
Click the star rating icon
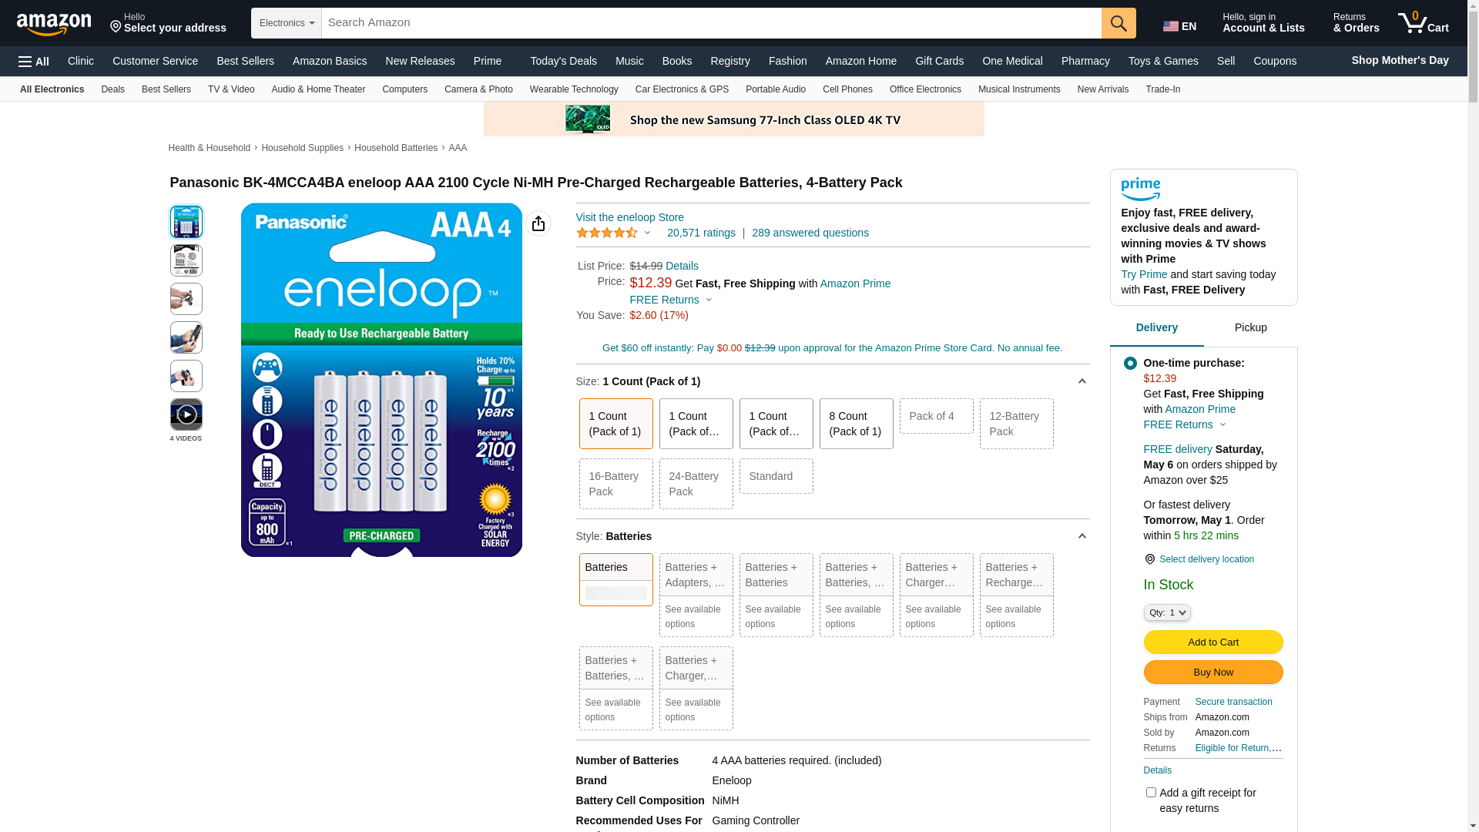(607, 233)
